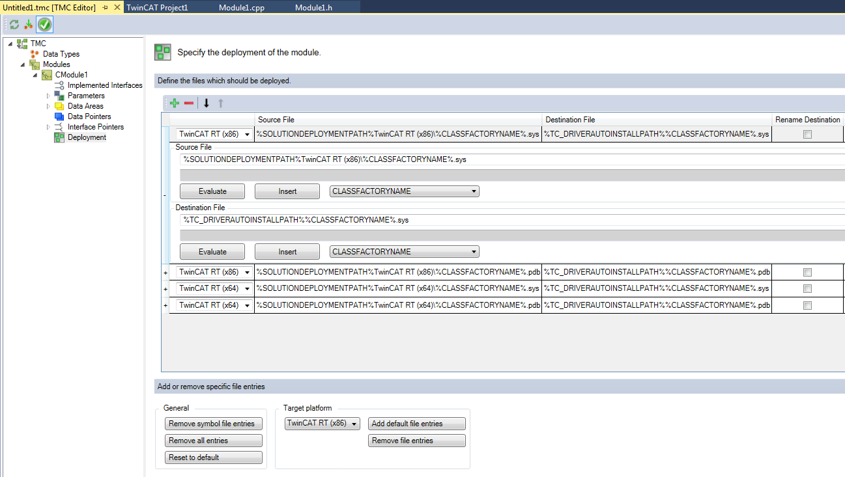Click the green checkmark validate toolbar icon
This screenshot has height=477, width=845.
pyautogui.click(x=44, y=25)
